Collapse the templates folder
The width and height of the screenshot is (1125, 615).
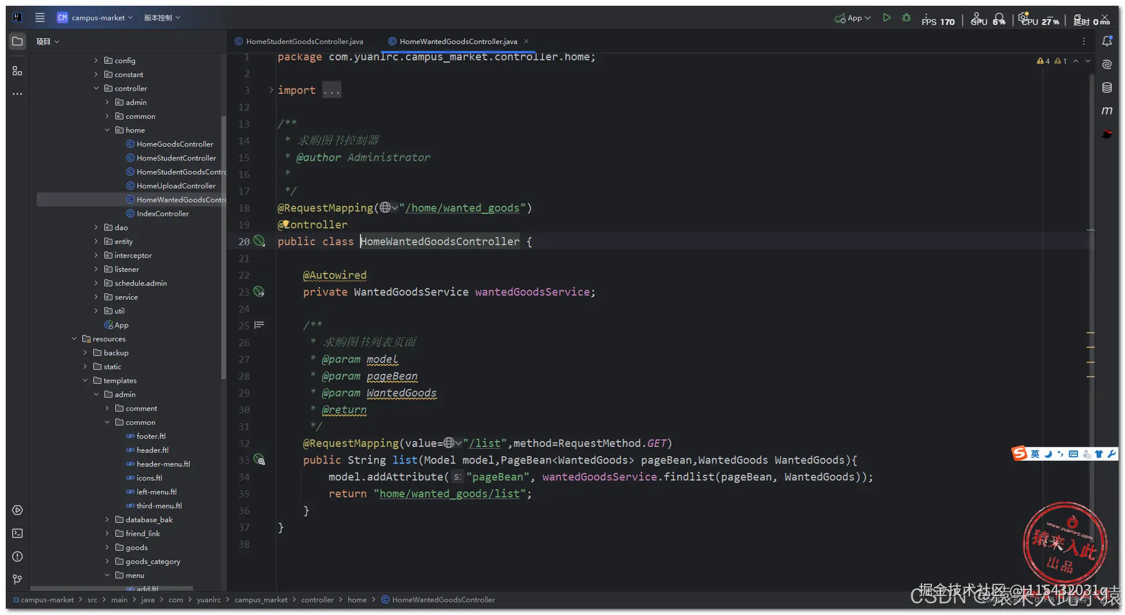coord(85,380)
